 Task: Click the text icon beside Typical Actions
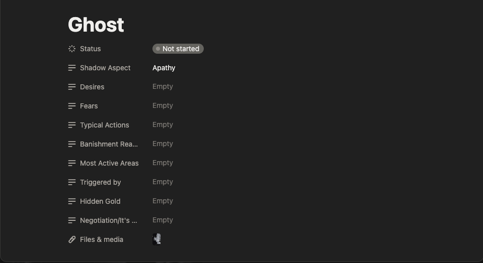pyautogui.click(x=72, y=125)
